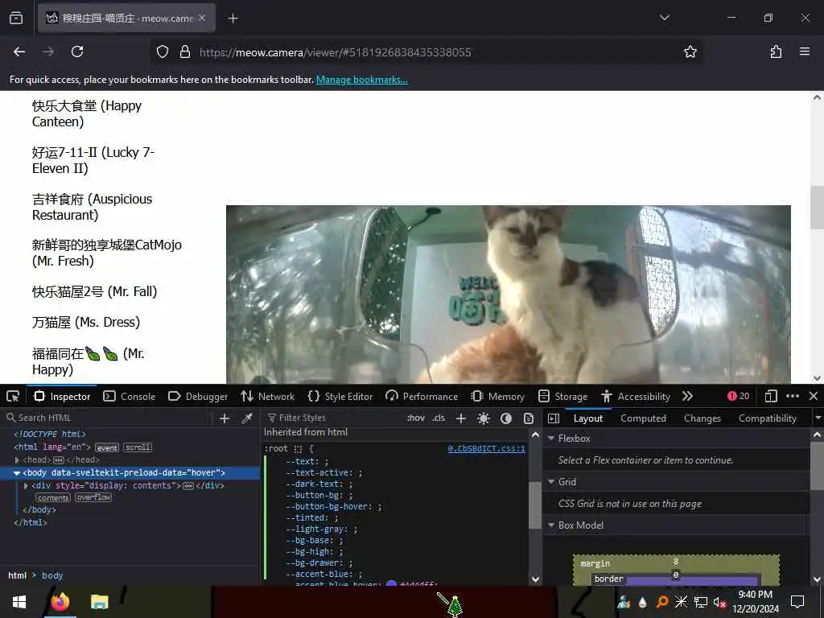
Task: Collapse the Flexbox section
Action: point(551,439)
